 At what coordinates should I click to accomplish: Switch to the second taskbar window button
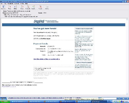(x=35, y=102)
